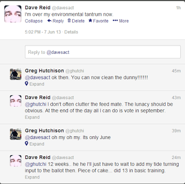The height and width of the screenshot is (184, 185).
Task: Open the 45m timestamp link
Action: tap(176, 71)
